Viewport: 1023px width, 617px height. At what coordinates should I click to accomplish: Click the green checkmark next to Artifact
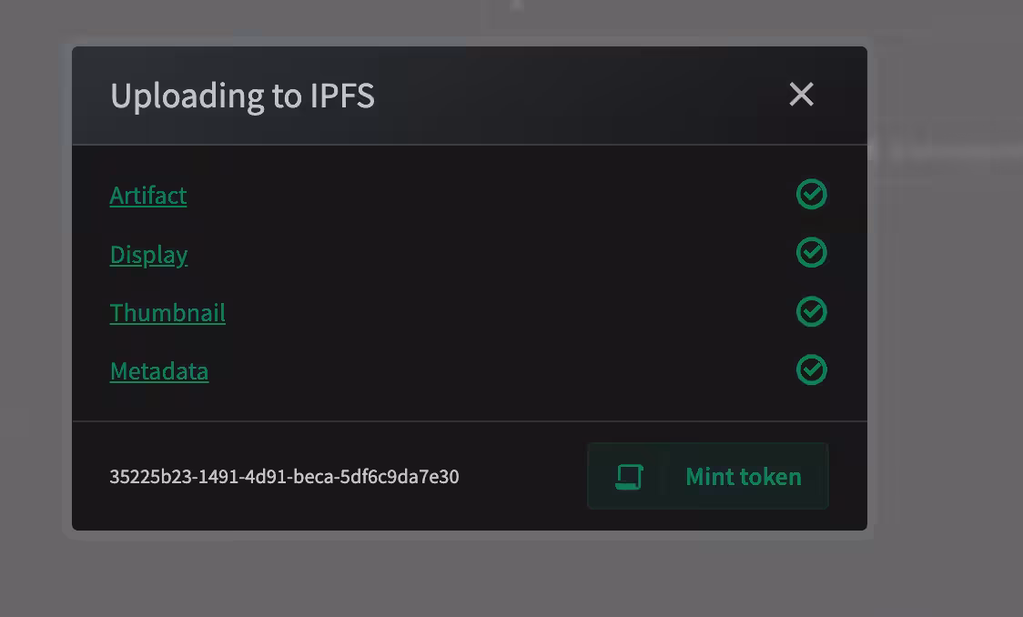pyautogui.click(x=812, y=195)
